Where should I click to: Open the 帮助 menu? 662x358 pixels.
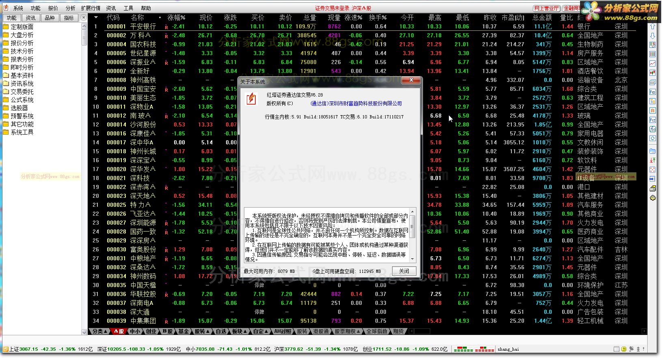coord(146,8)
